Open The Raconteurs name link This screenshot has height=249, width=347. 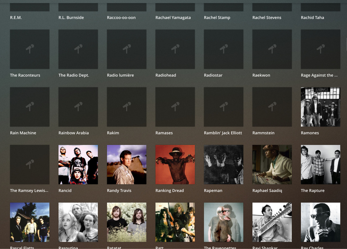[25, 75]
